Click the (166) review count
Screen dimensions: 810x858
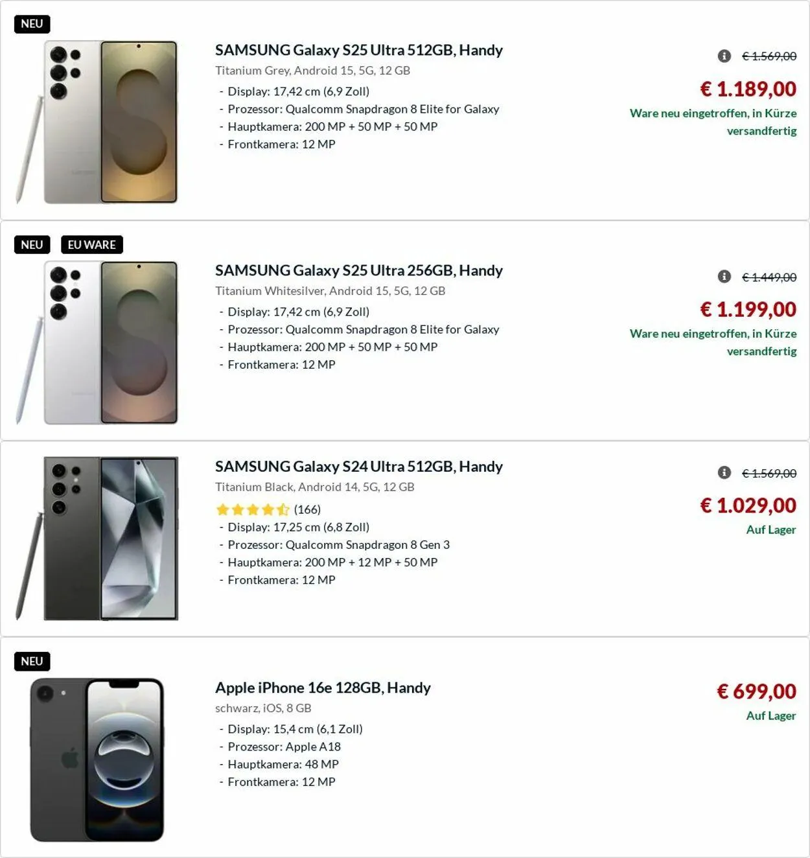pyautogui.click(x=307, y=509)
